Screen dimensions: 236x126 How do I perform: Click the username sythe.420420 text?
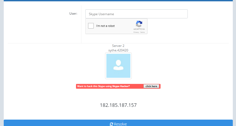pos(118,50)
